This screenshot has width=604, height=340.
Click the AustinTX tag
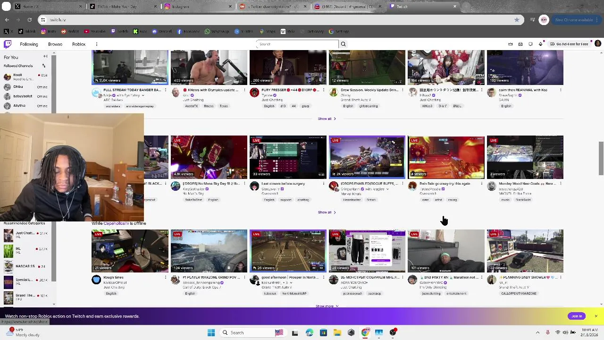pyautogui.click(x=191, y=106)
